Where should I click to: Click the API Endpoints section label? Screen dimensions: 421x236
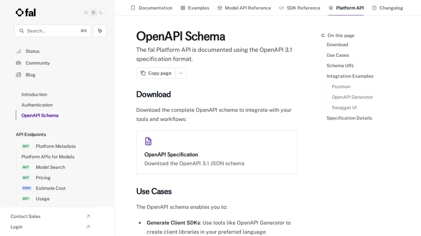pos(31,134)
